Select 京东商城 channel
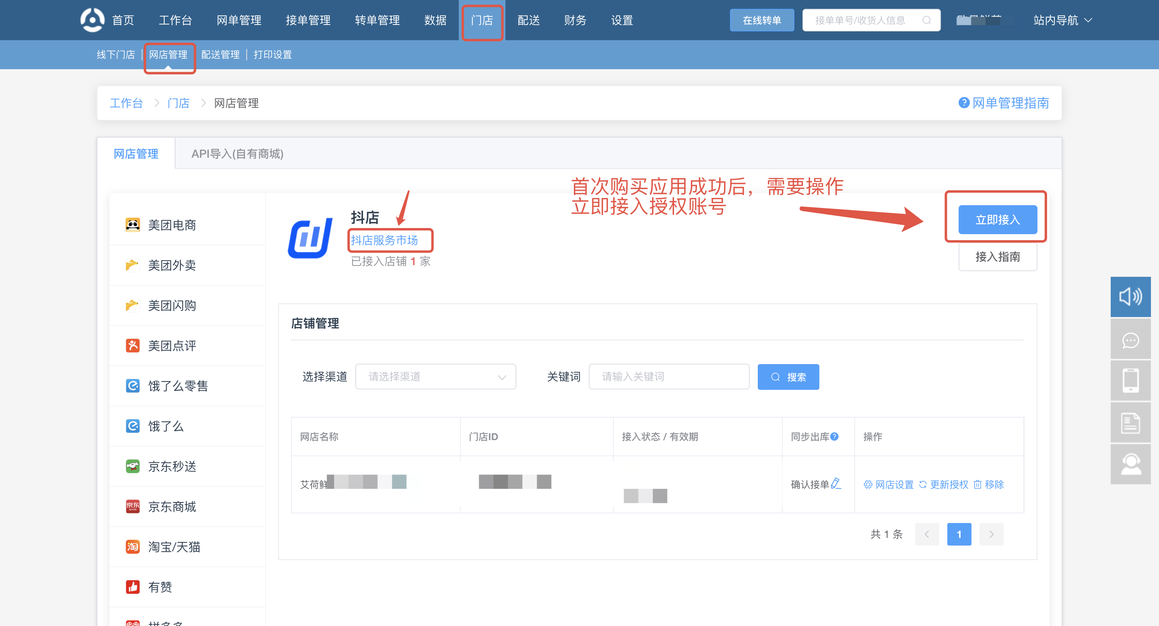Screen dimensions: 1159x626 [x=188, y=507]
